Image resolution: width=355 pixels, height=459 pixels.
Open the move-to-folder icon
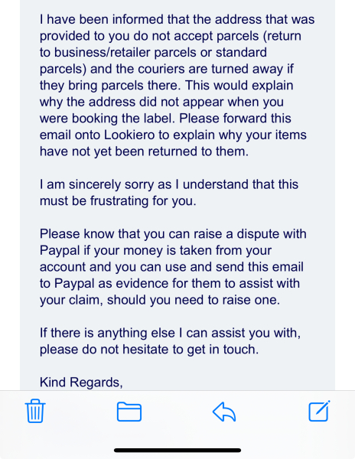tap(129, 412)
